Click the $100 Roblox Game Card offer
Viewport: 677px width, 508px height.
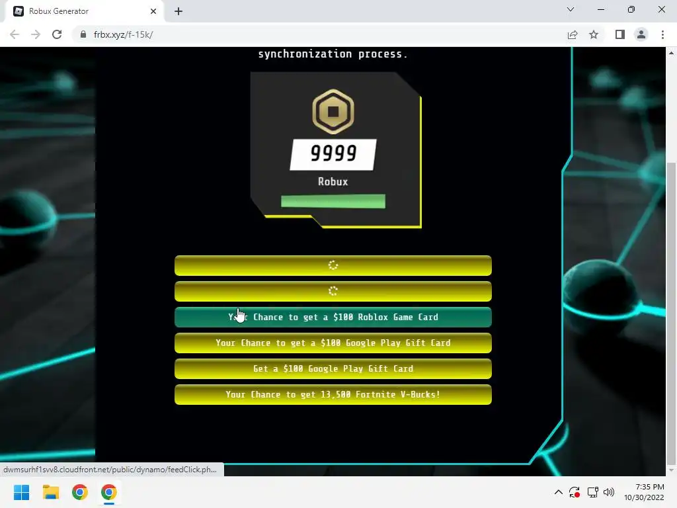[333, 317]
